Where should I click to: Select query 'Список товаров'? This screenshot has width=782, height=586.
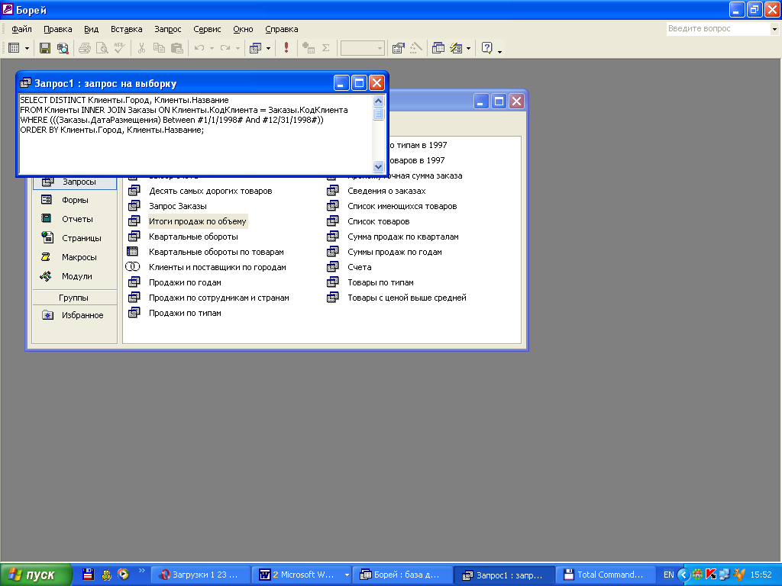pos(379,221)
